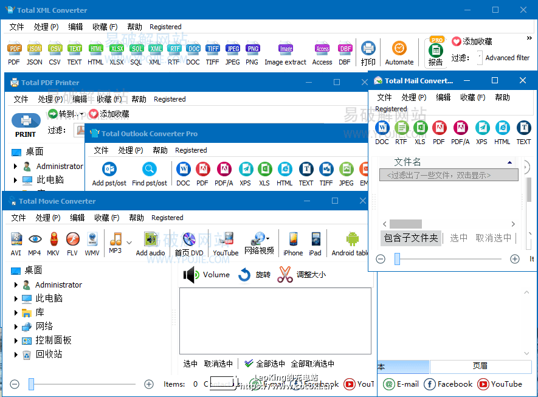Open the E-mail link at bottom right

coord(401,384)
